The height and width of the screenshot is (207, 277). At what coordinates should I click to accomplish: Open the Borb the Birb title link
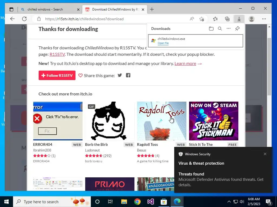point(96,144)
